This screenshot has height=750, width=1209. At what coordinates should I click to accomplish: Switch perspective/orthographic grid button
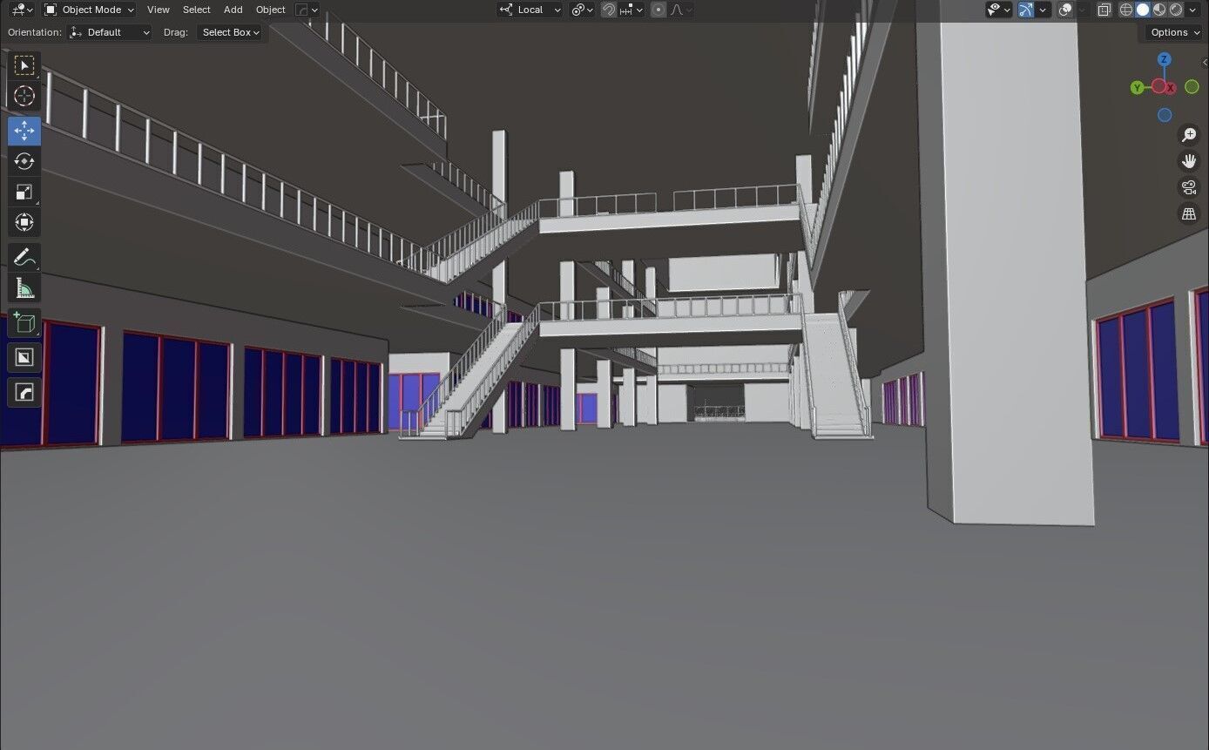[x=1189, y=213]
